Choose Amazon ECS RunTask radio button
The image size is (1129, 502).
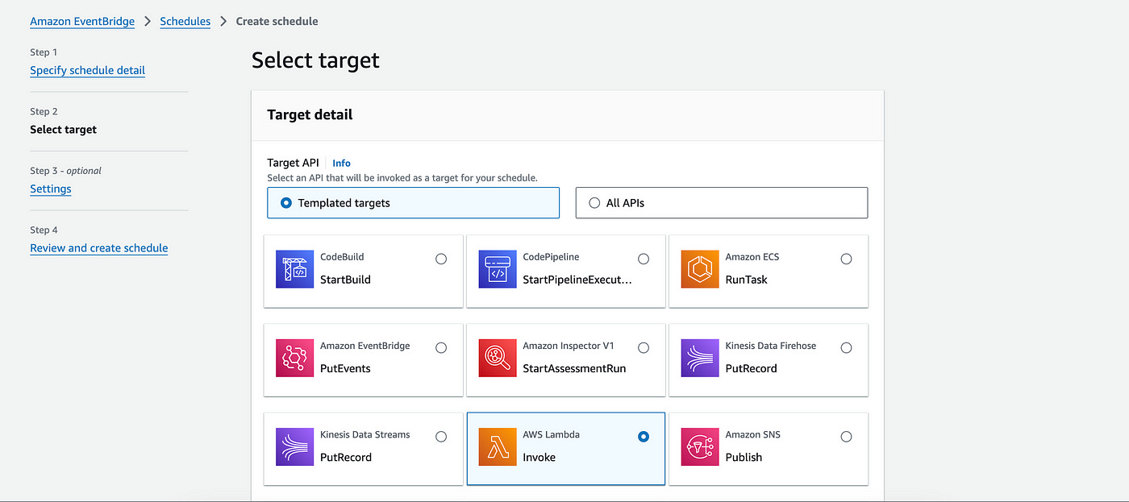[846, 259]
